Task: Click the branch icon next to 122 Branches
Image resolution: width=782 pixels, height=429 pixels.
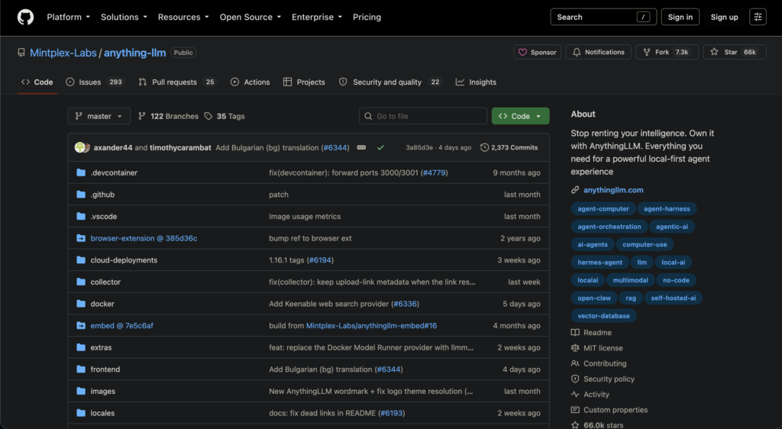Action: point(142,116)
